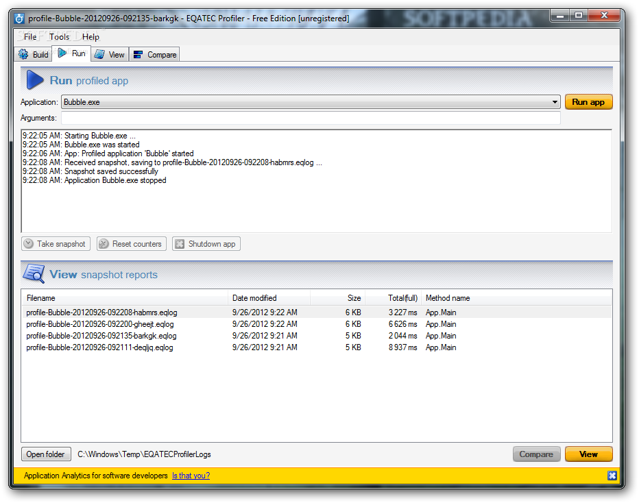Click the Reset counters button icon
This screenshot has width=639, height=503.
(x=104, y=243)
